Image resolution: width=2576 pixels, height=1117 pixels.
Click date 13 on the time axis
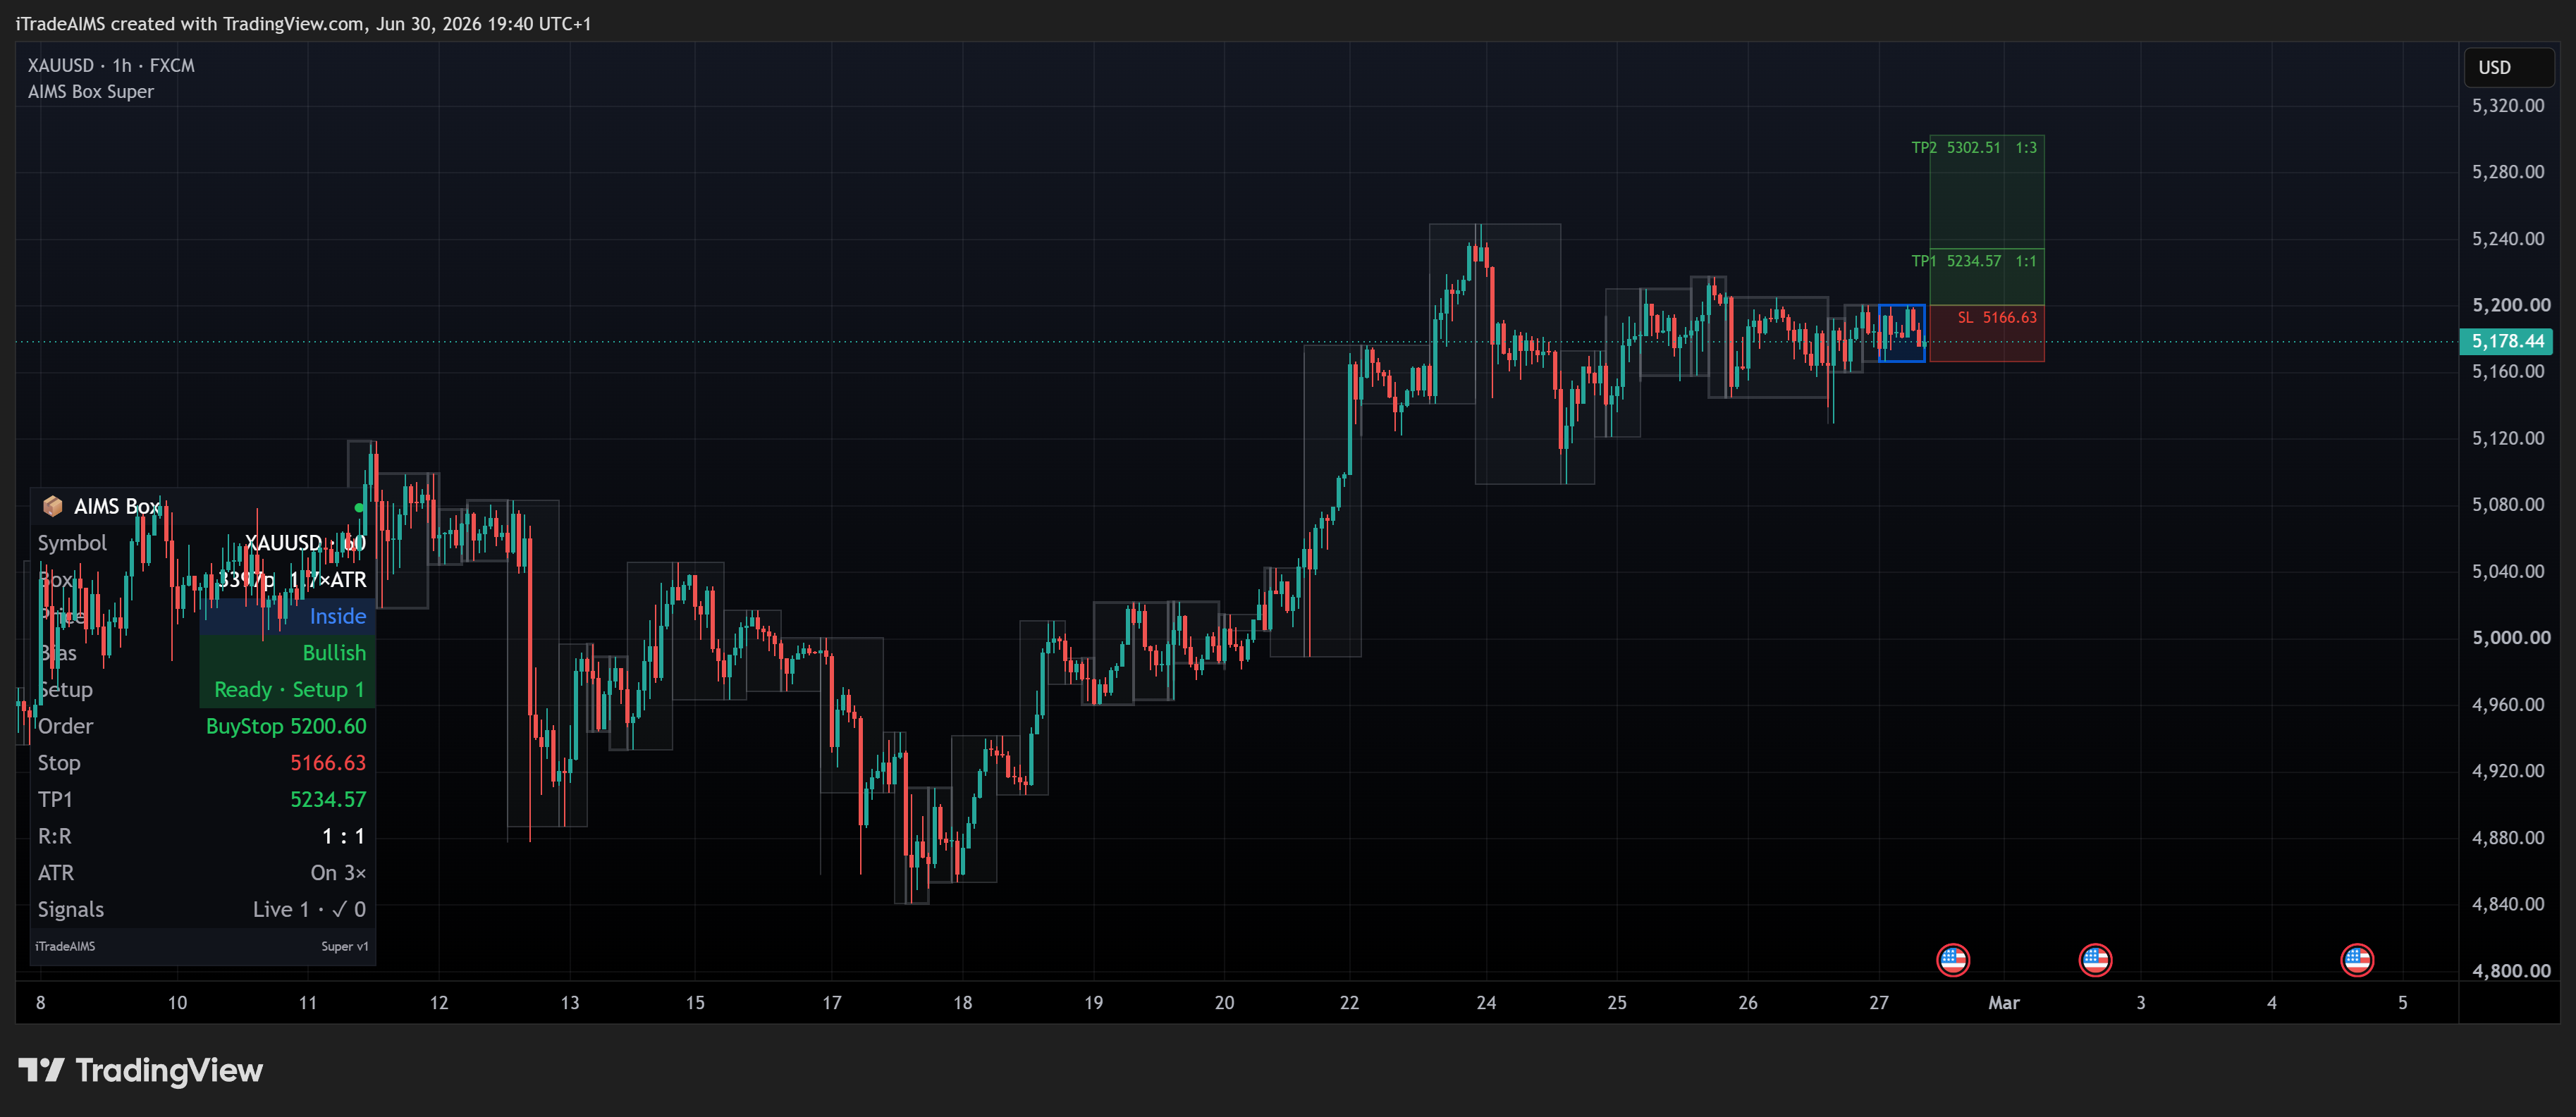tap(569, 1002)
